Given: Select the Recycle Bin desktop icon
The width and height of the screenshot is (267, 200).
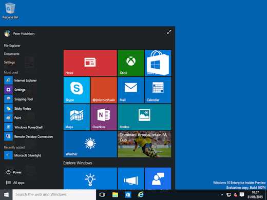Looking at the screenshot, I should 10,11.
